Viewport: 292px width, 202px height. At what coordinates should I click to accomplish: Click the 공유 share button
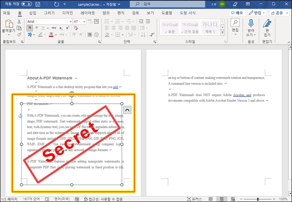[x=279, y=13]
